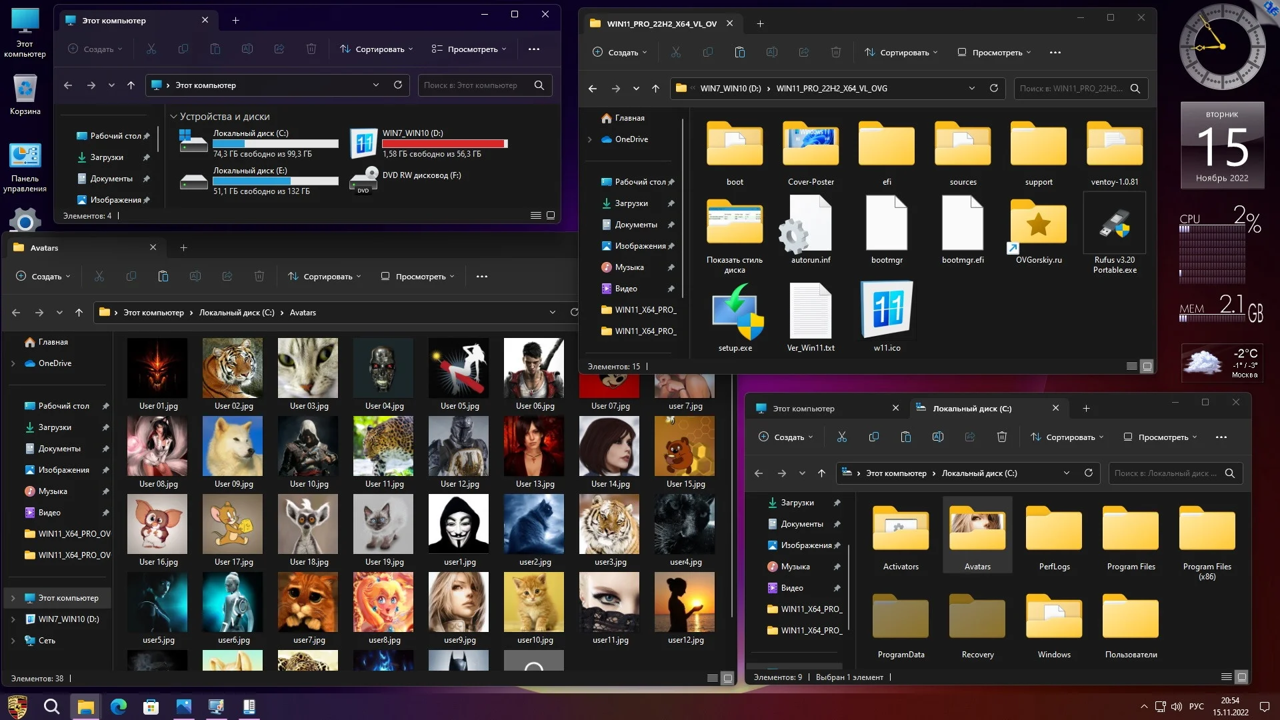This screenshot has height=720, width=1280.
Task: Click Create button in This PC window
Action: point(95,49)
